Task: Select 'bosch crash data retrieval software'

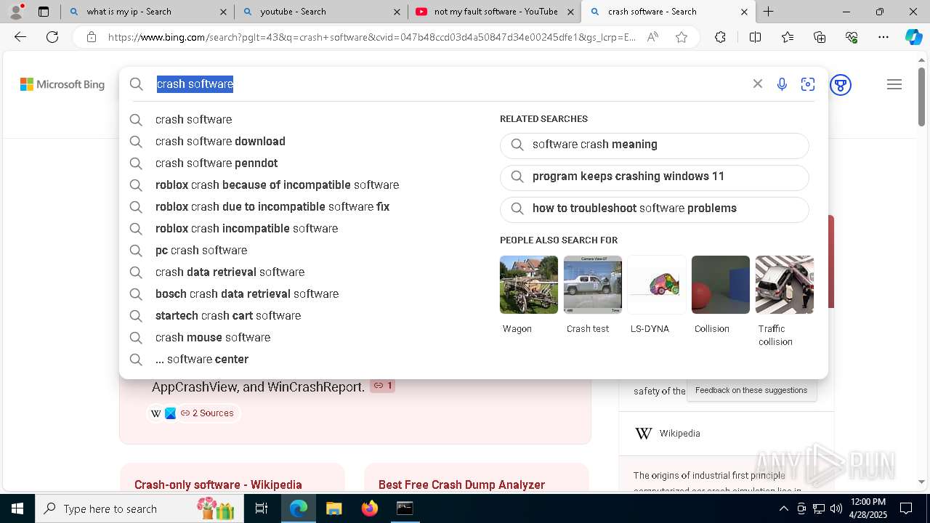Action: [247, 293]
